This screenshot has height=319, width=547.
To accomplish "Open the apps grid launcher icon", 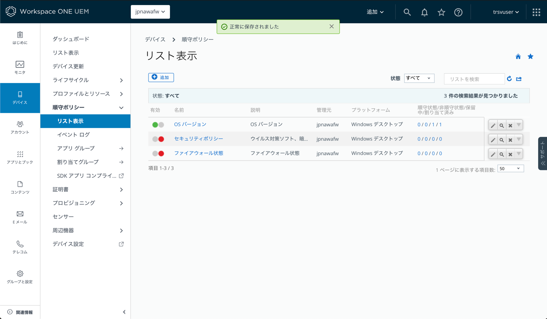I will click(x=536, y=12).
